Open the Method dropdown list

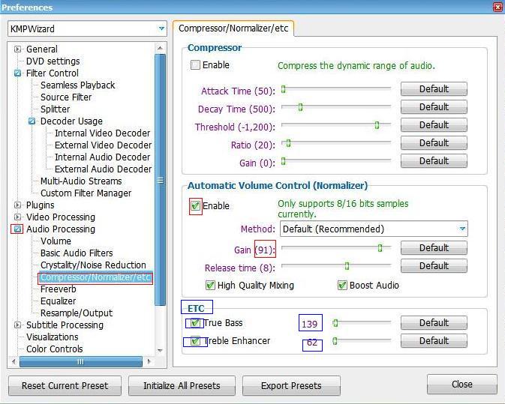coord(462,229)
